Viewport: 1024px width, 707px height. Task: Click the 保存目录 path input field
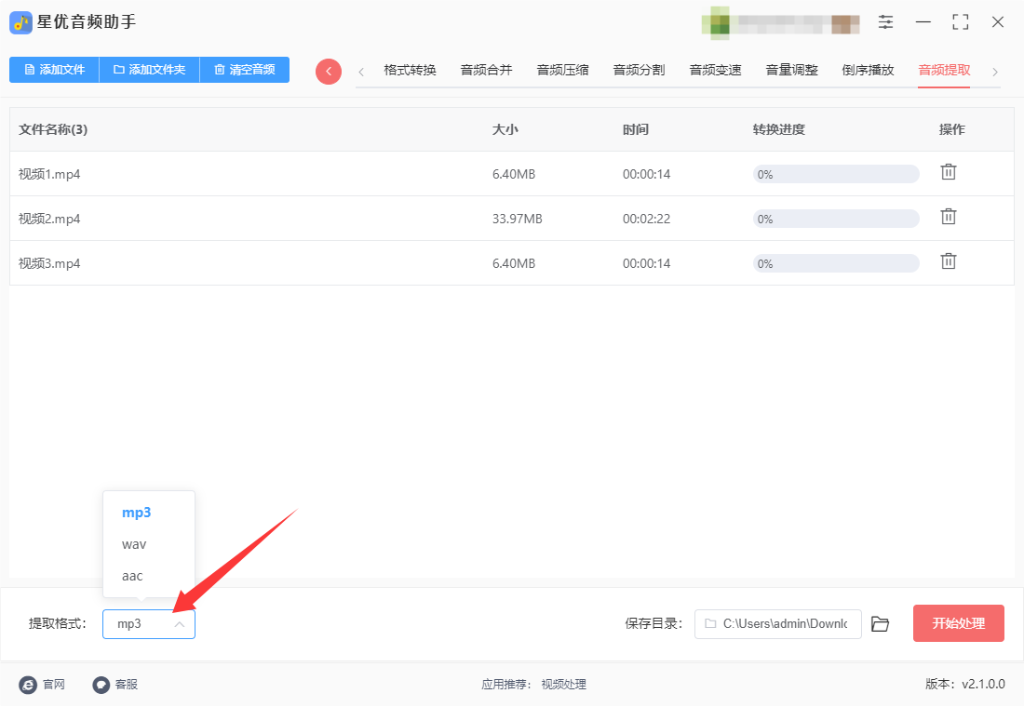click(x=778, y=624)
